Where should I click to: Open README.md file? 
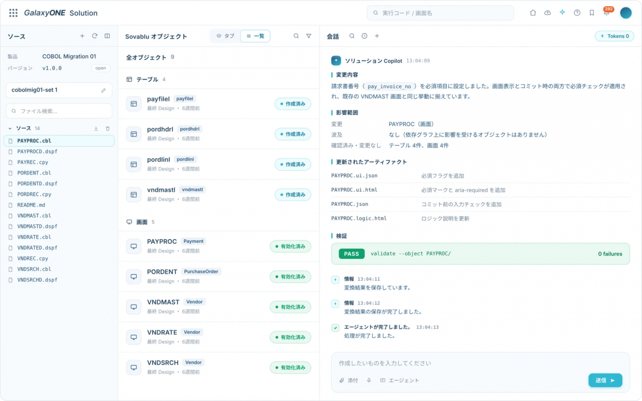[59, 205]
